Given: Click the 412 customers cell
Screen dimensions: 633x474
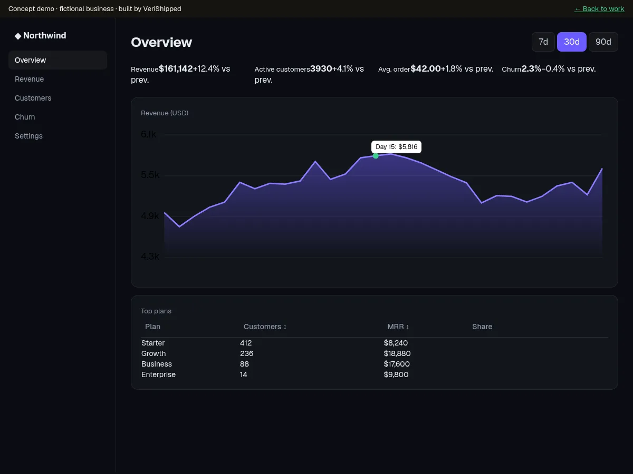Looking at the screenshot, I should point(246,343).
